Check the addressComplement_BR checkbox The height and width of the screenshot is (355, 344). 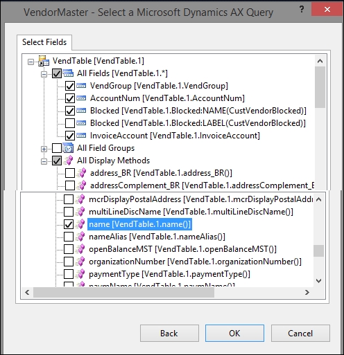(x=70, y=185)
